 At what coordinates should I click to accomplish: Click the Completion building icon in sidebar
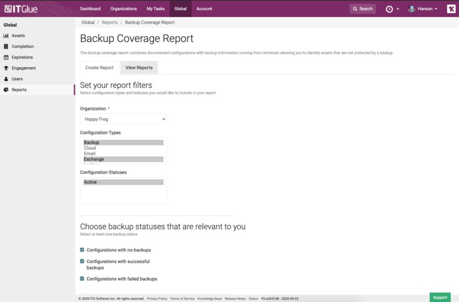coord(6,47)
